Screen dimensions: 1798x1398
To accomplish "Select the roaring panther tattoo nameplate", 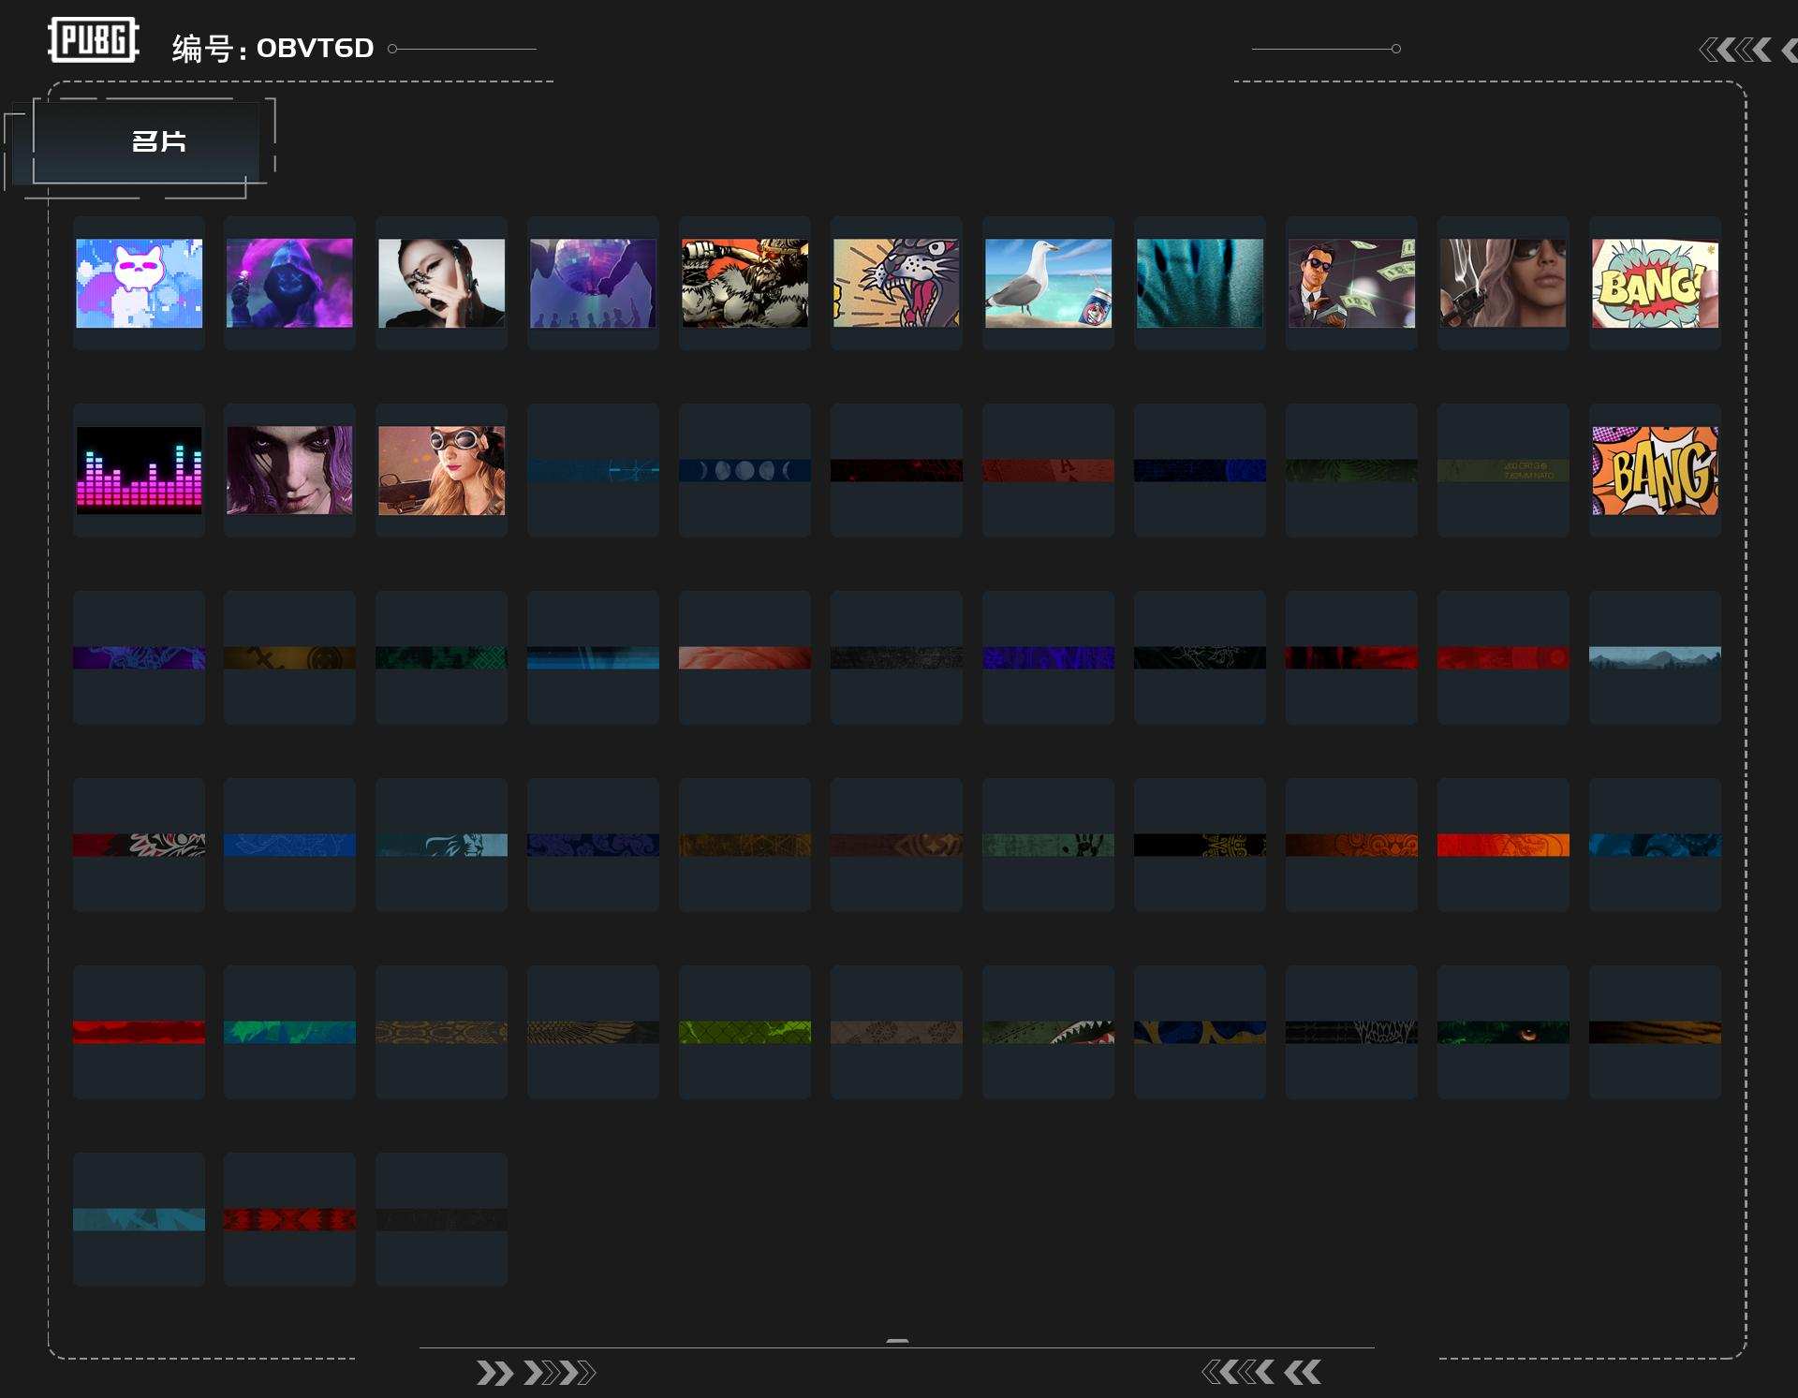I will coord(896,283).
